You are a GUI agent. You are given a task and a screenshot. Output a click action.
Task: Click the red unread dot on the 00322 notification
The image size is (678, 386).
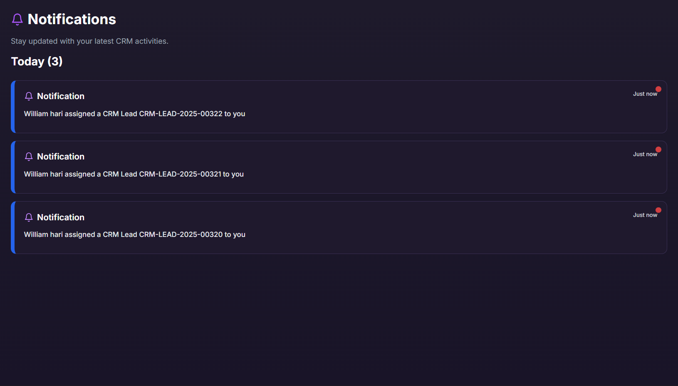point(658,89)
